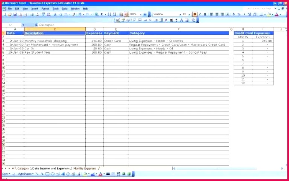Go to next sheet with tab arrow
289x181 pixels.
pyautogui.click(x=9, y=168)
